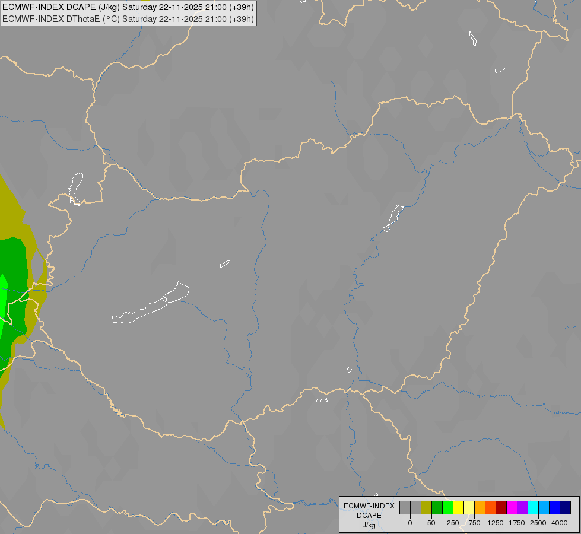Click the red-orange 1250 legend swatch
581x534 pixels.
tap(491, 508)
